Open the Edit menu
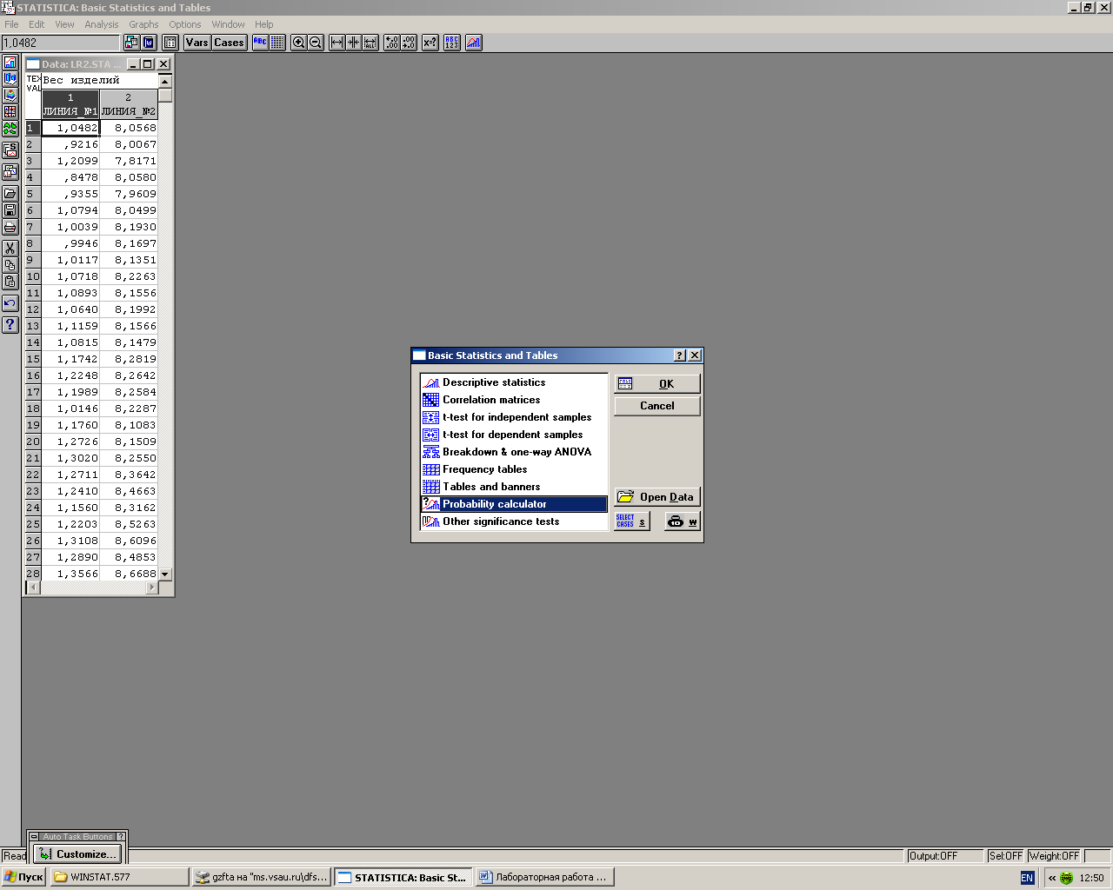This screenshot has width=1113, height=890. (37, 24)
